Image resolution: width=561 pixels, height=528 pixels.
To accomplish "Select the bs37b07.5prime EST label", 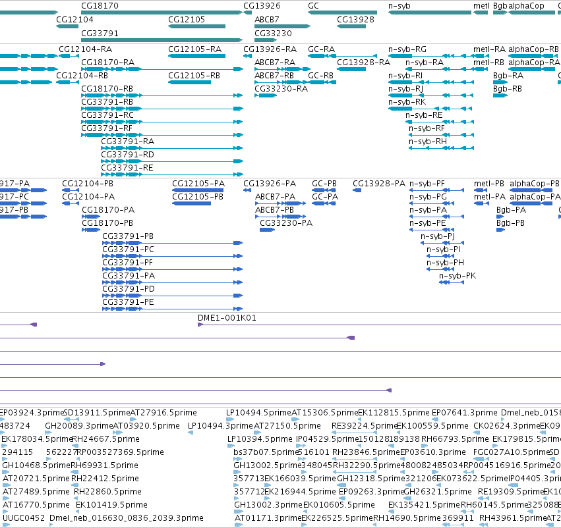I will 266,452.
